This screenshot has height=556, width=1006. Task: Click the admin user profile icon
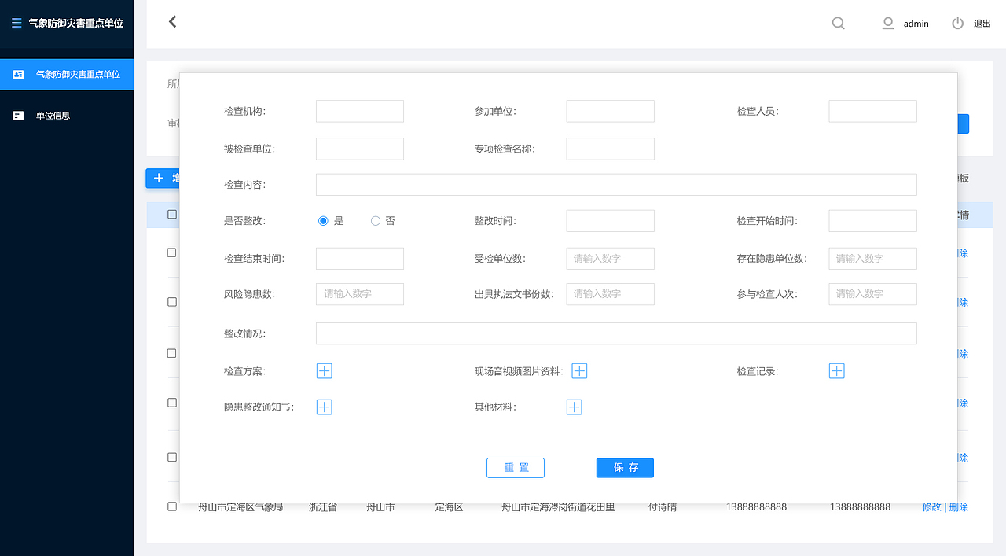(x=887, y=23)
